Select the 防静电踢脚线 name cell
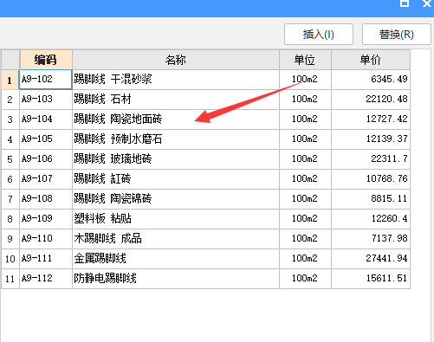 pyautogui.click(x=176, y=279)
